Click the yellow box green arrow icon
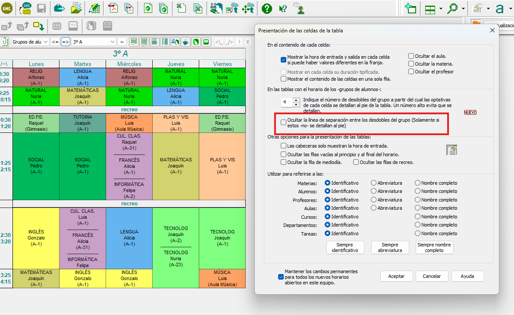Viewport: 514px width, 315px height. click(39, 26)
